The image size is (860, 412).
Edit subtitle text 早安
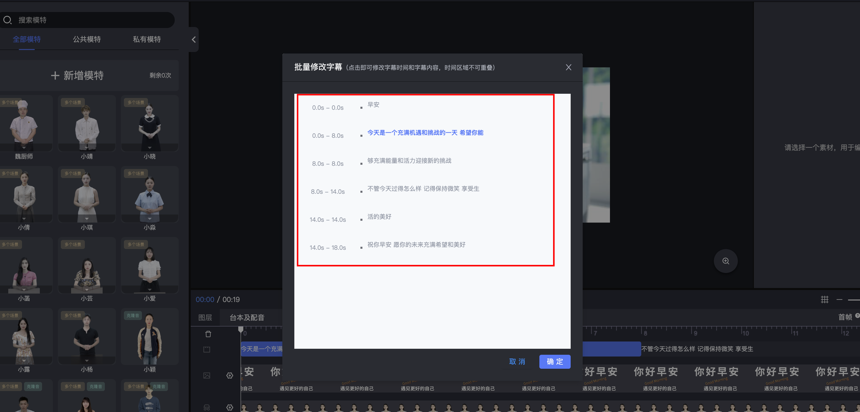coord(373,105)
